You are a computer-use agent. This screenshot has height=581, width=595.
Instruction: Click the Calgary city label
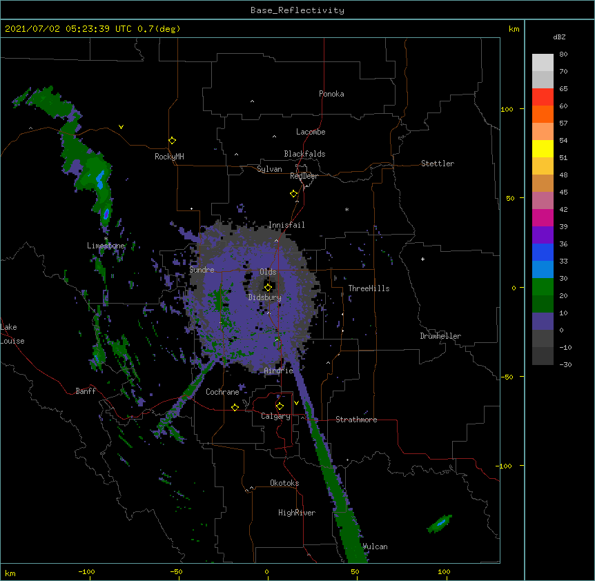(x=275, y=416)
